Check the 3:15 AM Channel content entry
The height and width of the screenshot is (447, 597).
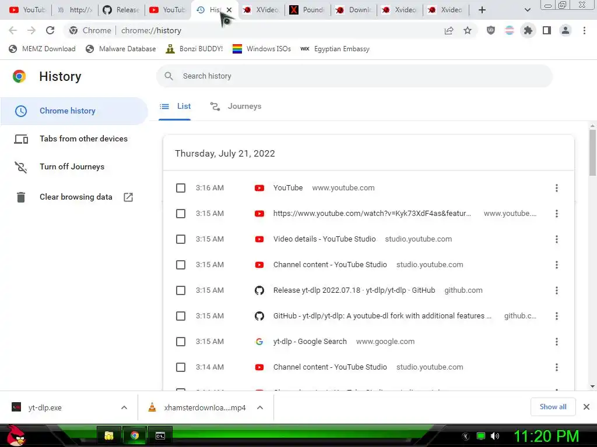pyautogui.click(x=181, y=265)
